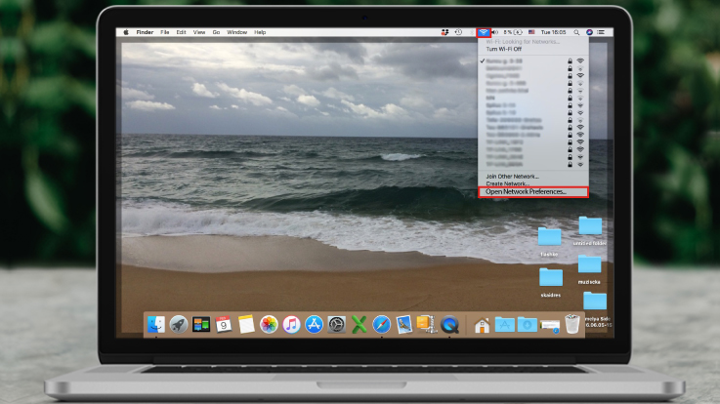
Task: Click the Wi-Fi icon in menu bar
Action: click(x=484, y=32)
